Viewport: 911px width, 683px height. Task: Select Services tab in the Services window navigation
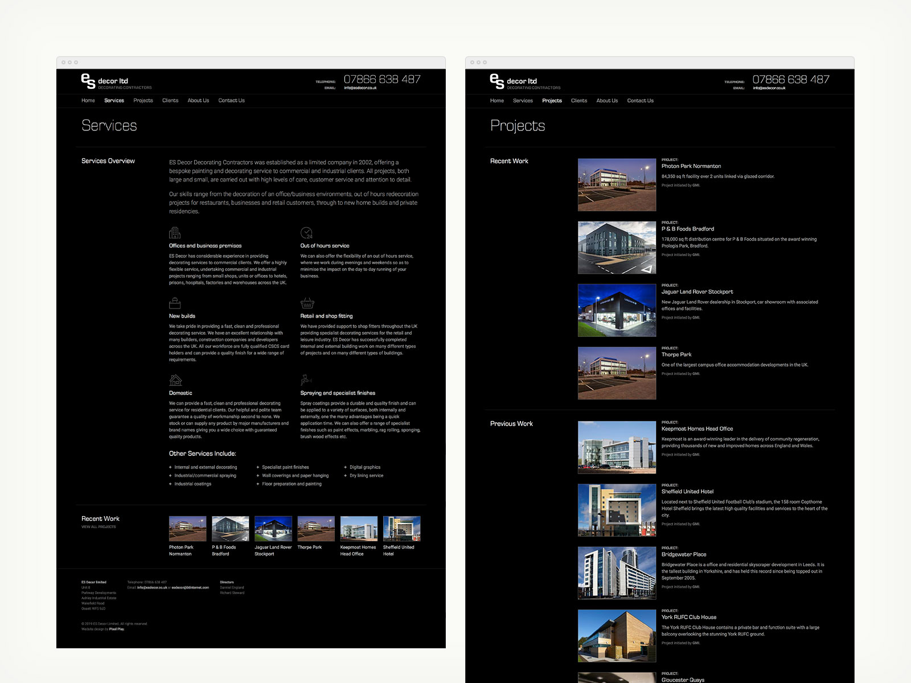114,101
